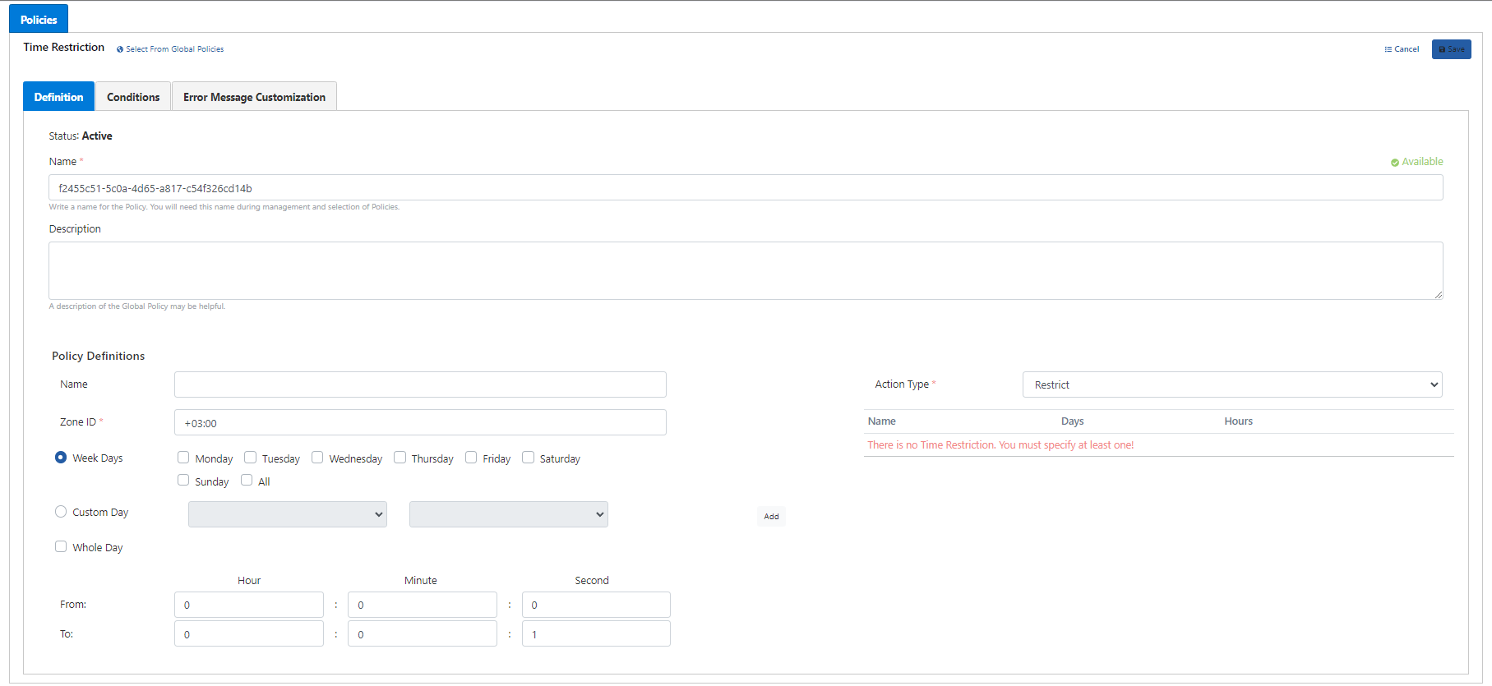Click the From Hour input field
Image resolution: width=1492 pixels, height=686 pixels.
coord(248,605)
